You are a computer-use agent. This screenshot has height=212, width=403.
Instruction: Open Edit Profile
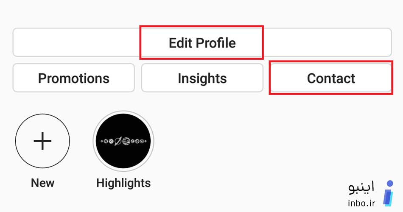(x=202, y=43)
